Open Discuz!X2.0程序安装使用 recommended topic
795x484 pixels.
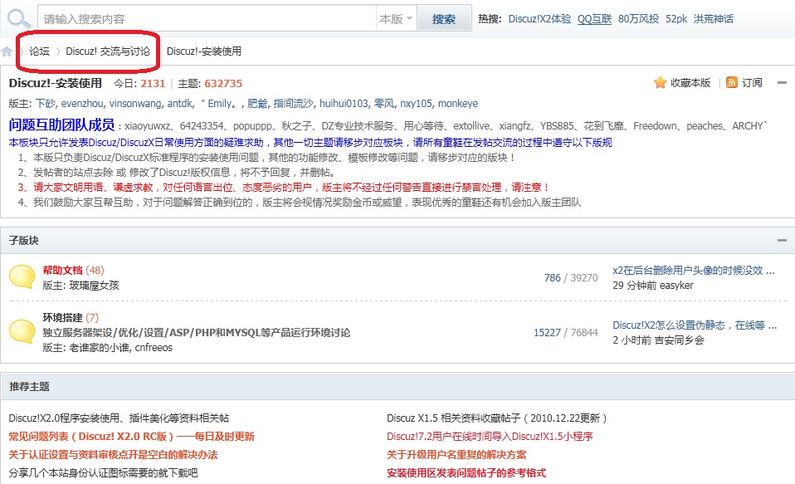pos(119,418)
